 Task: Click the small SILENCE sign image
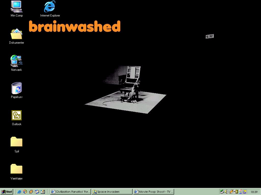tap(210, 36)
